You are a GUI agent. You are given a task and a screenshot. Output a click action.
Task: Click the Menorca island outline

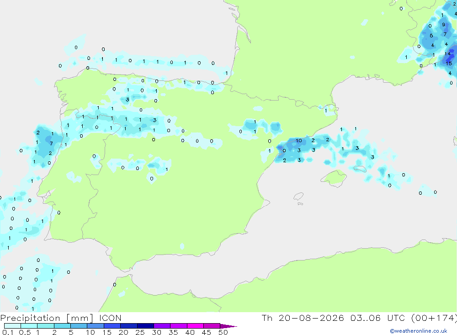(360, 169)
